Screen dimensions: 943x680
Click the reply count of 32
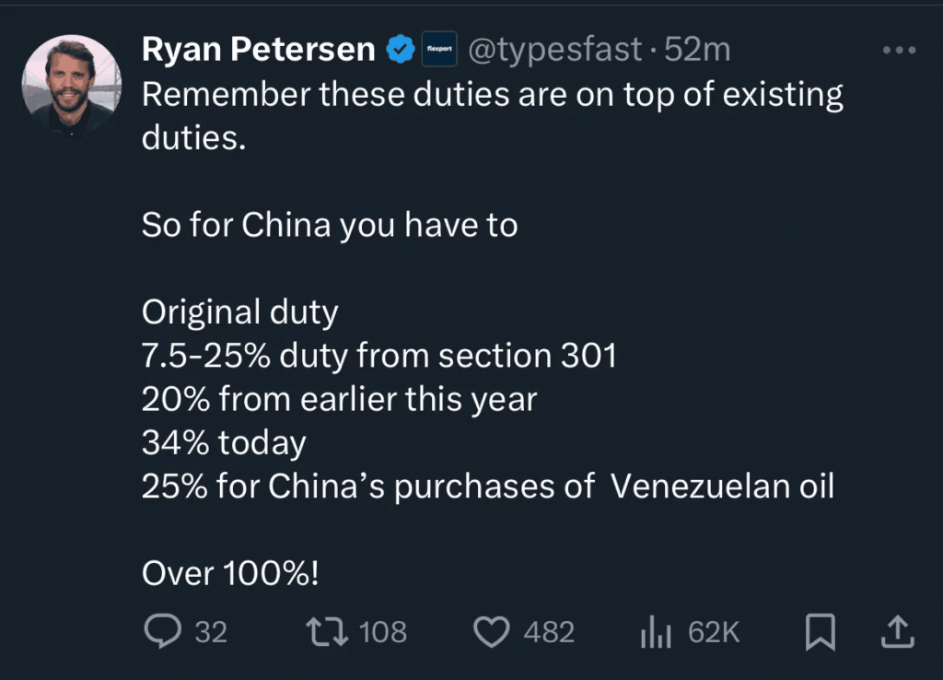(211, 632)
